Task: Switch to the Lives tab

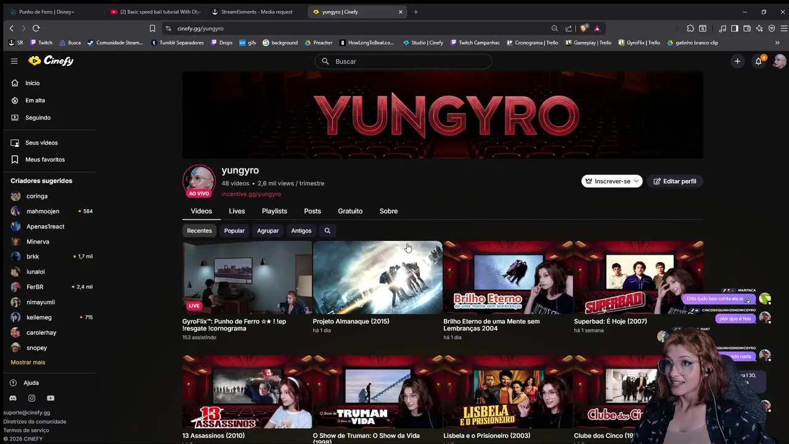Action: pyautogui.click(x=237, y=211)
